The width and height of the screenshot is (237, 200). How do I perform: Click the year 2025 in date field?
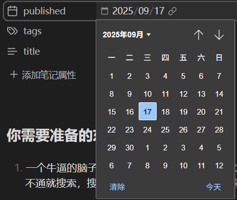[x=123, y=11]
